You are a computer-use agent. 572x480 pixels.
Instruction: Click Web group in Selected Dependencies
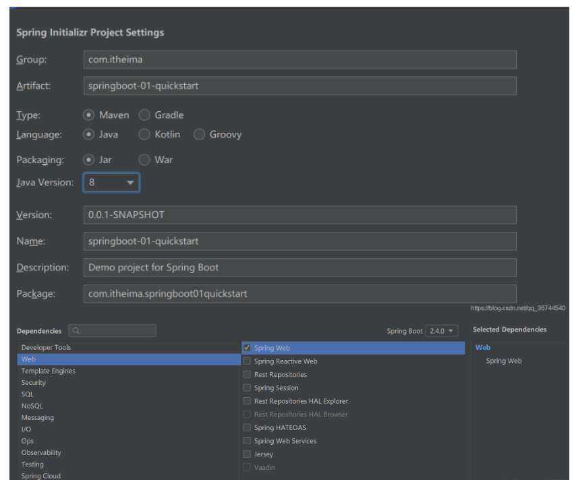pyautogui.click(x=483, y=347)
